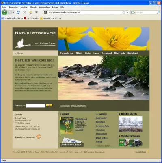Open the Impressum footer link
Screen dimensions: 162x163
pos(100,152)
